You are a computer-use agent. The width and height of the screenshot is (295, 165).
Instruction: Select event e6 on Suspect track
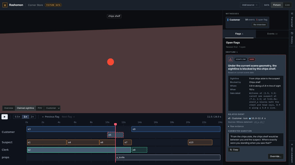(x=107, y=142)
